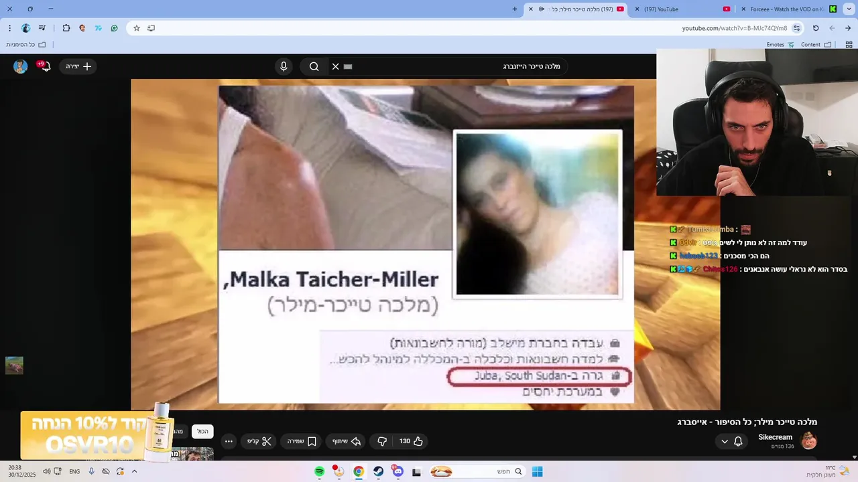Open Steam from the taskbar
The image size is (858, 482).
coord(378,471)
